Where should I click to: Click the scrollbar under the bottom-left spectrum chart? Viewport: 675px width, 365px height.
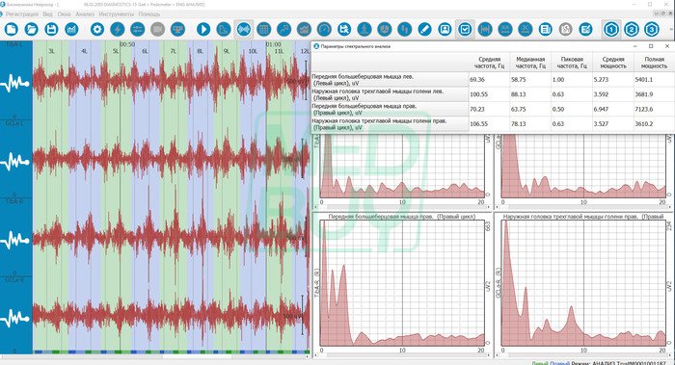(x=402, y=355)
